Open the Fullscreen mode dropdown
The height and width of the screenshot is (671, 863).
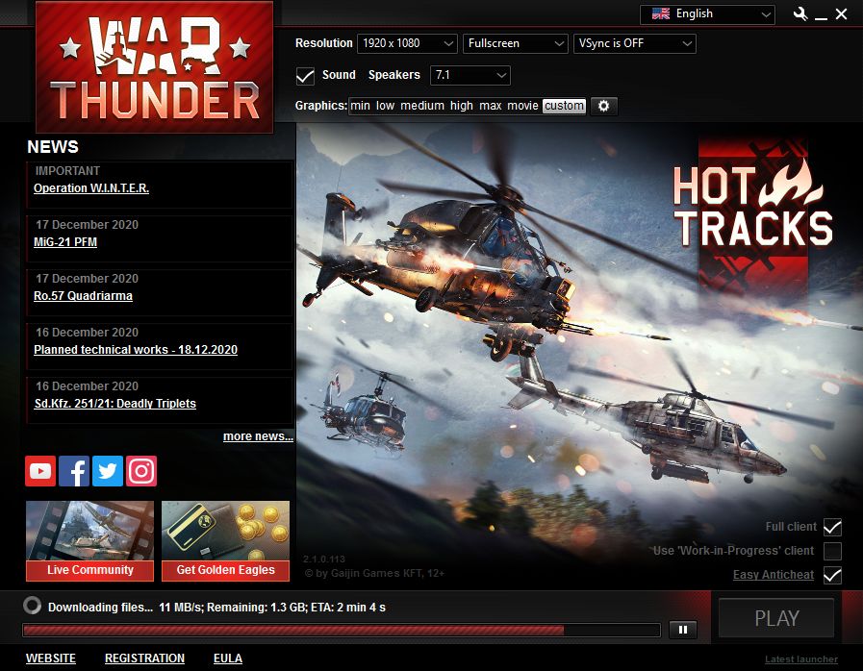coord(515,43)
